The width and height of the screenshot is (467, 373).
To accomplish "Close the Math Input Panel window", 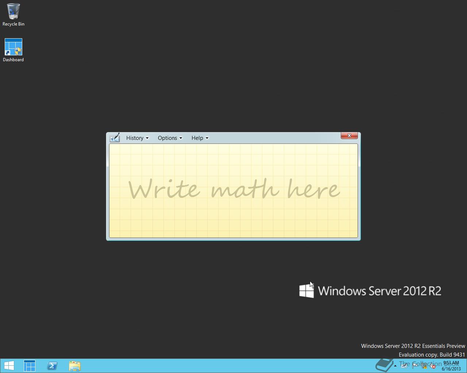I will point(349,136).
